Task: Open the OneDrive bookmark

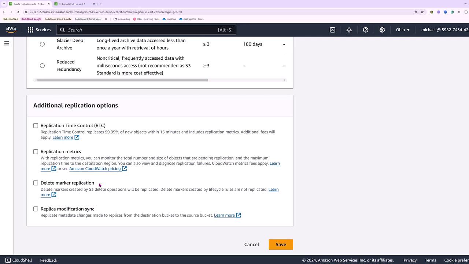Action: coord(169,19)
